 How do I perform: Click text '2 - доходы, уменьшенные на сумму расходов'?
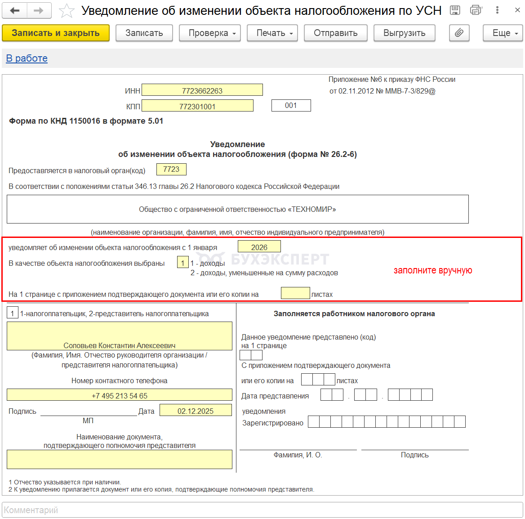(x=264, y=273)
